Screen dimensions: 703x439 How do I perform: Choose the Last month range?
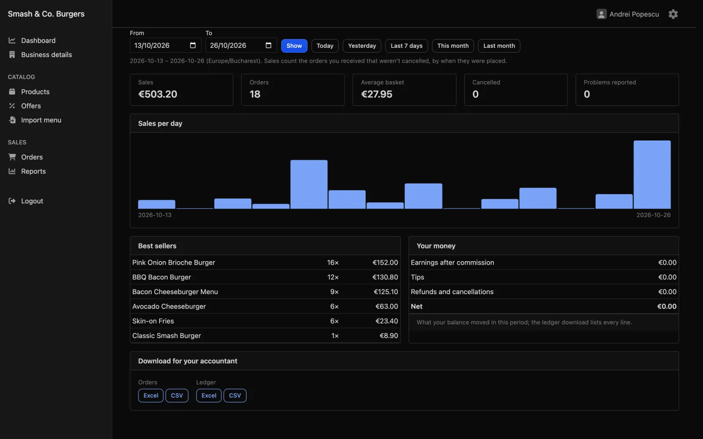(x=499, y=46)
